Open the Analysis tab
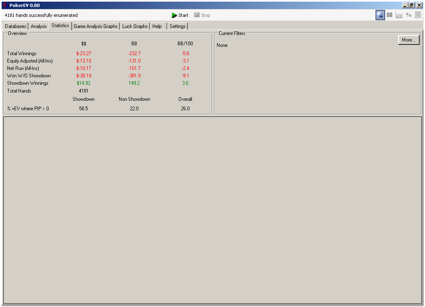 pos(39,26)
